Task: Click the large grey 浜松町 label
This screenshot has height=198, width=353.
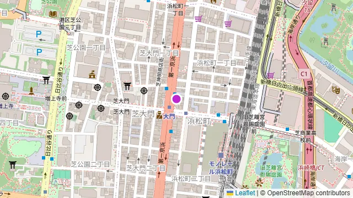Action: pyautogui.click(x=199, y=121)
